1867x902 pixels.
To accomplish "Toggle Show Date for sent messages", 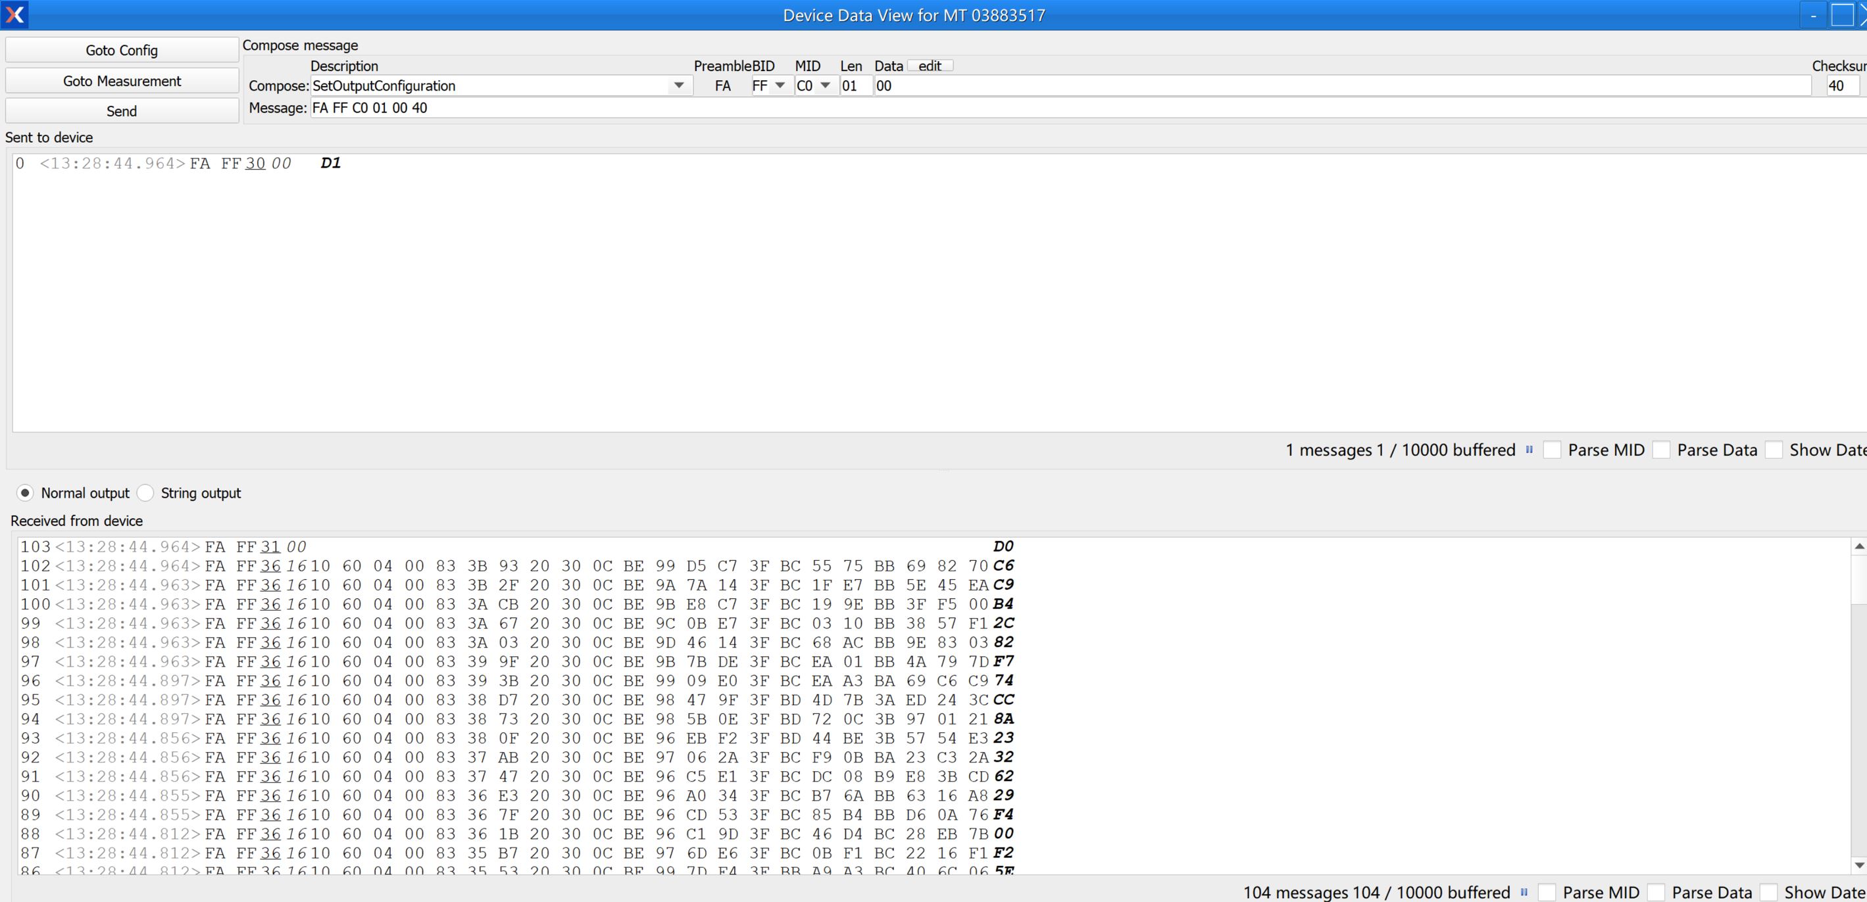I will [x=1774, y=450].
